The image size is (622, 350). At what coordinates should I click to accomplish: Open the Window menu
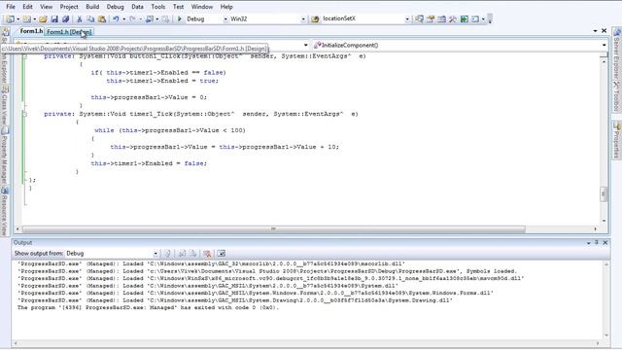[202, 7]
